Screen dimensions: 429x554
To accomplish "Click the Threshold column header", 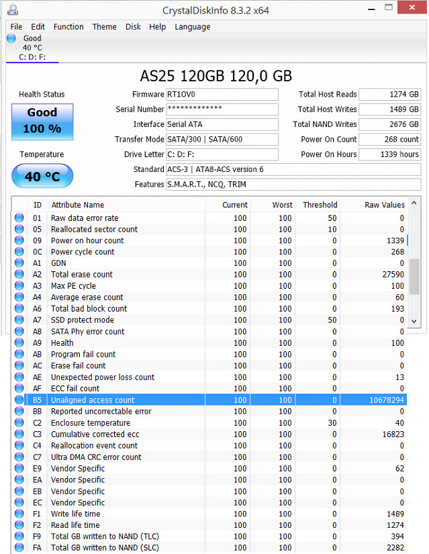I will (318, 205).
